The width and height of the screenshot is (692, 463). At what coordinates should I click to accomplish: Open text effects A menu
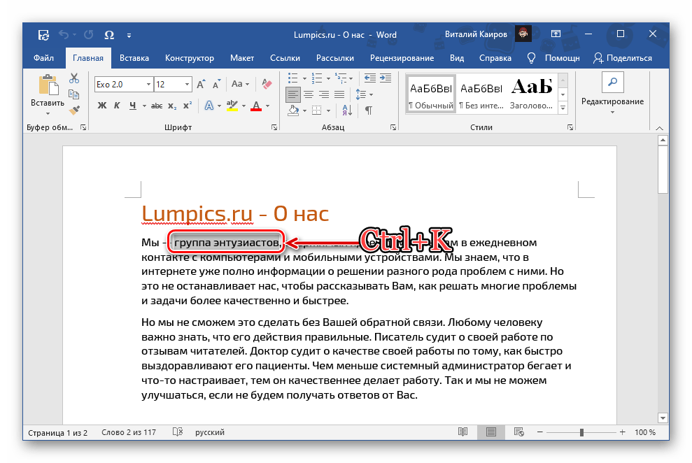click(209, 106)
